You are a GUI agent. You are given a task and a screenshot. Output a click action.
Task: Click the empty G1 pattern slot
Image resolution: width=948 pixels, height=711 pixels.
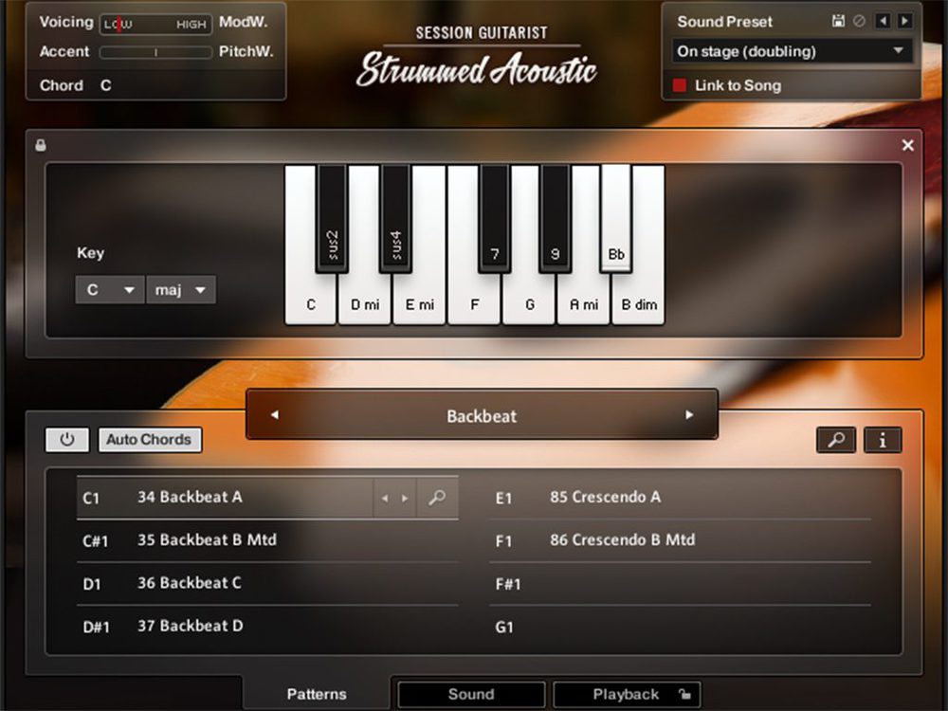[680, 627]
